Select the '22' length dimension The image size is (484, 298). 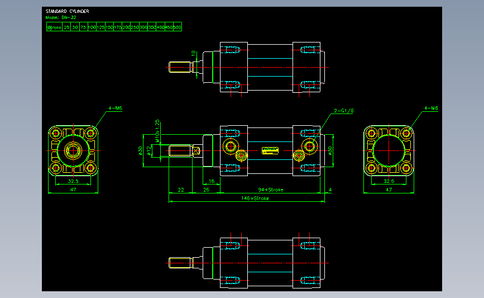(181, 190)
